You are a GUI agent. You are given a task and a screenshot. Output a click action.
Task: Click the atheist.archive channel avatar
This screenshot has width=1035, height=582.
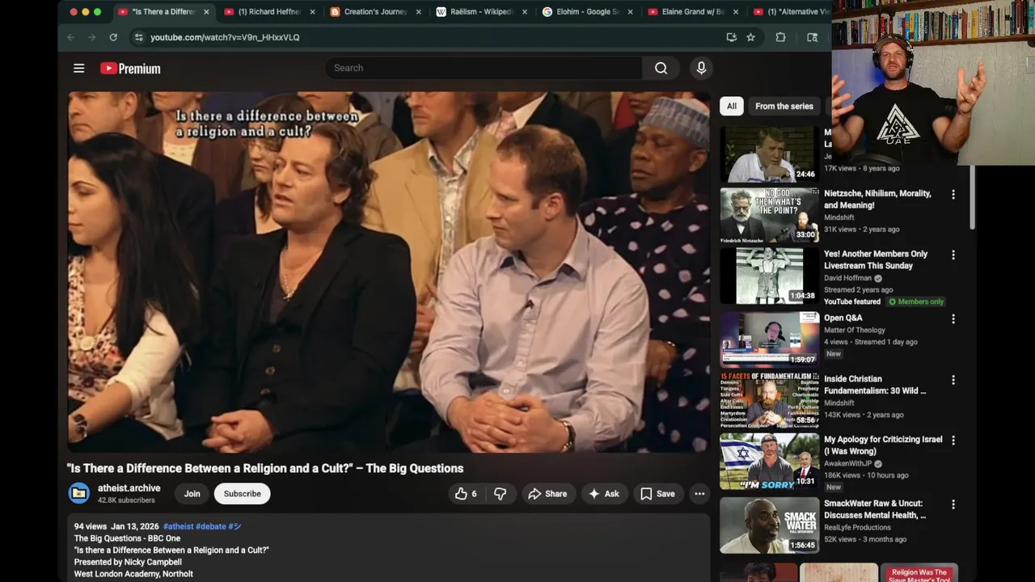(x=79, y=493)
